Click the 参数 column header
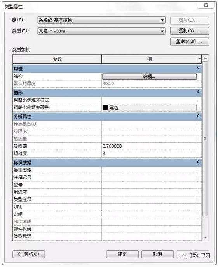The height and width of the screenshot is (267, 218). pos(57,59)
